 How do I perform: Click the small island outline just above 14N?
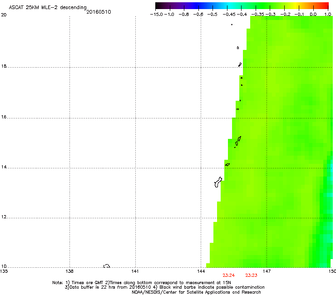click(x=227, y=165)
